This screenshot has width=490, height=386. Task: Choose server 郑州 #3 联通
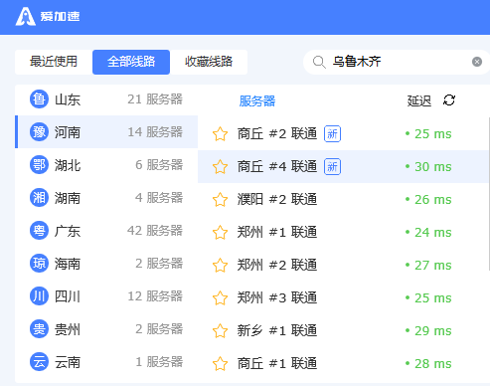pos(277,298)
